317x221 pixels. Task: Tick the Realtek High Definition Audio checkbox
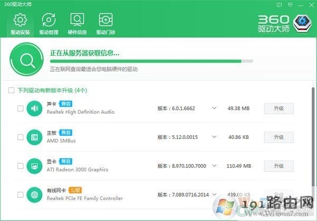[x=21, y=108]
